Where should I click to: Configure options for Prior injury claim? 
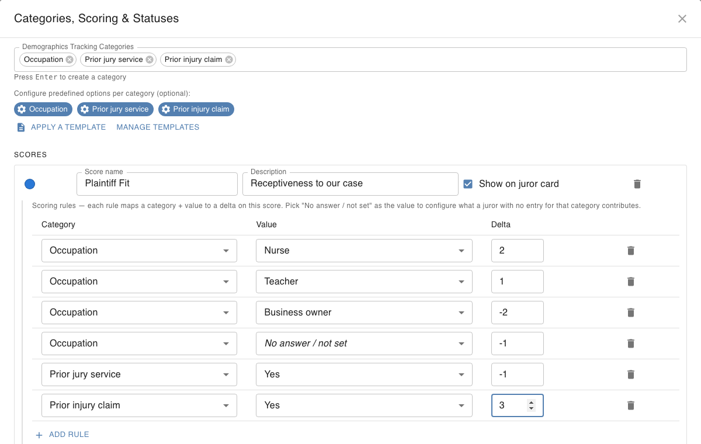[196, 109]
